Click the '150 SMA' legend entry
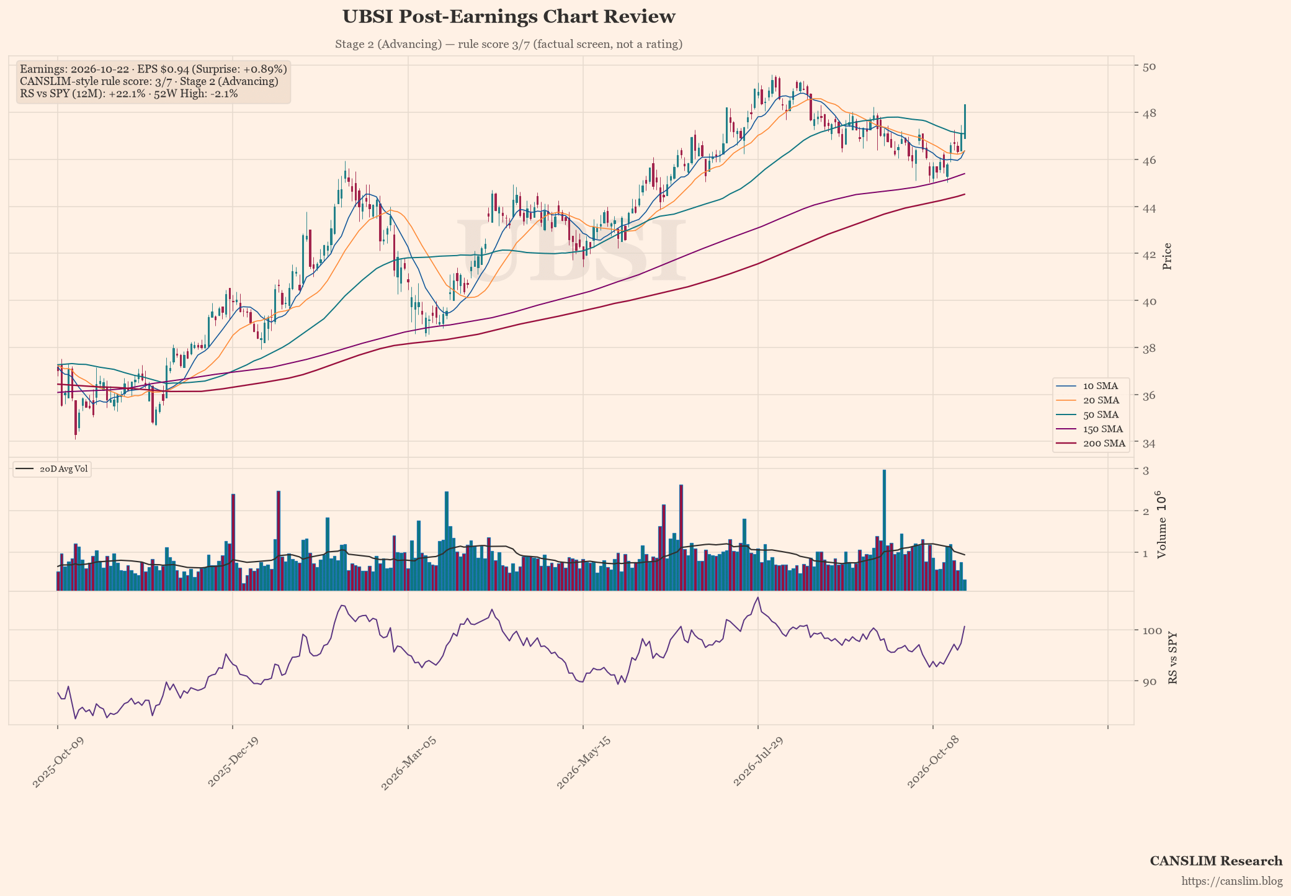The height and width of the screenshot is (896, 1291). point(1091,429)
